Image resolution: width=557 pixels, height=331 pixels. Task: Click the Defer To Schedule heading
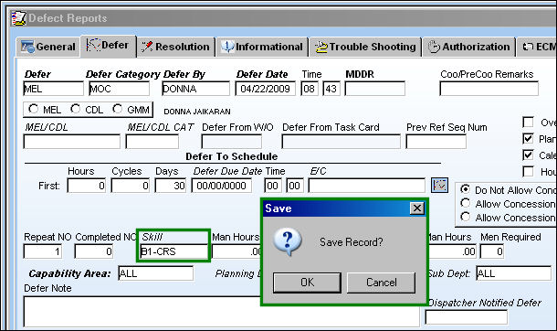click(232, 156)
